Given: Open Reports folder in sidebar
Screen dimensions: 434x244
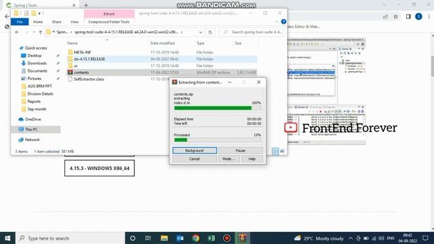Looking at the screenshot, I should tap(34, 102).
